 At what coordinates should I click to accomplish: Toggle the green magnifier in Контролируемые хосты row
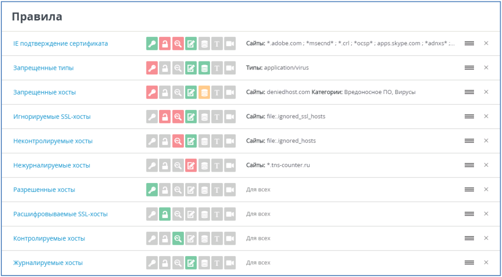point(178,238)
